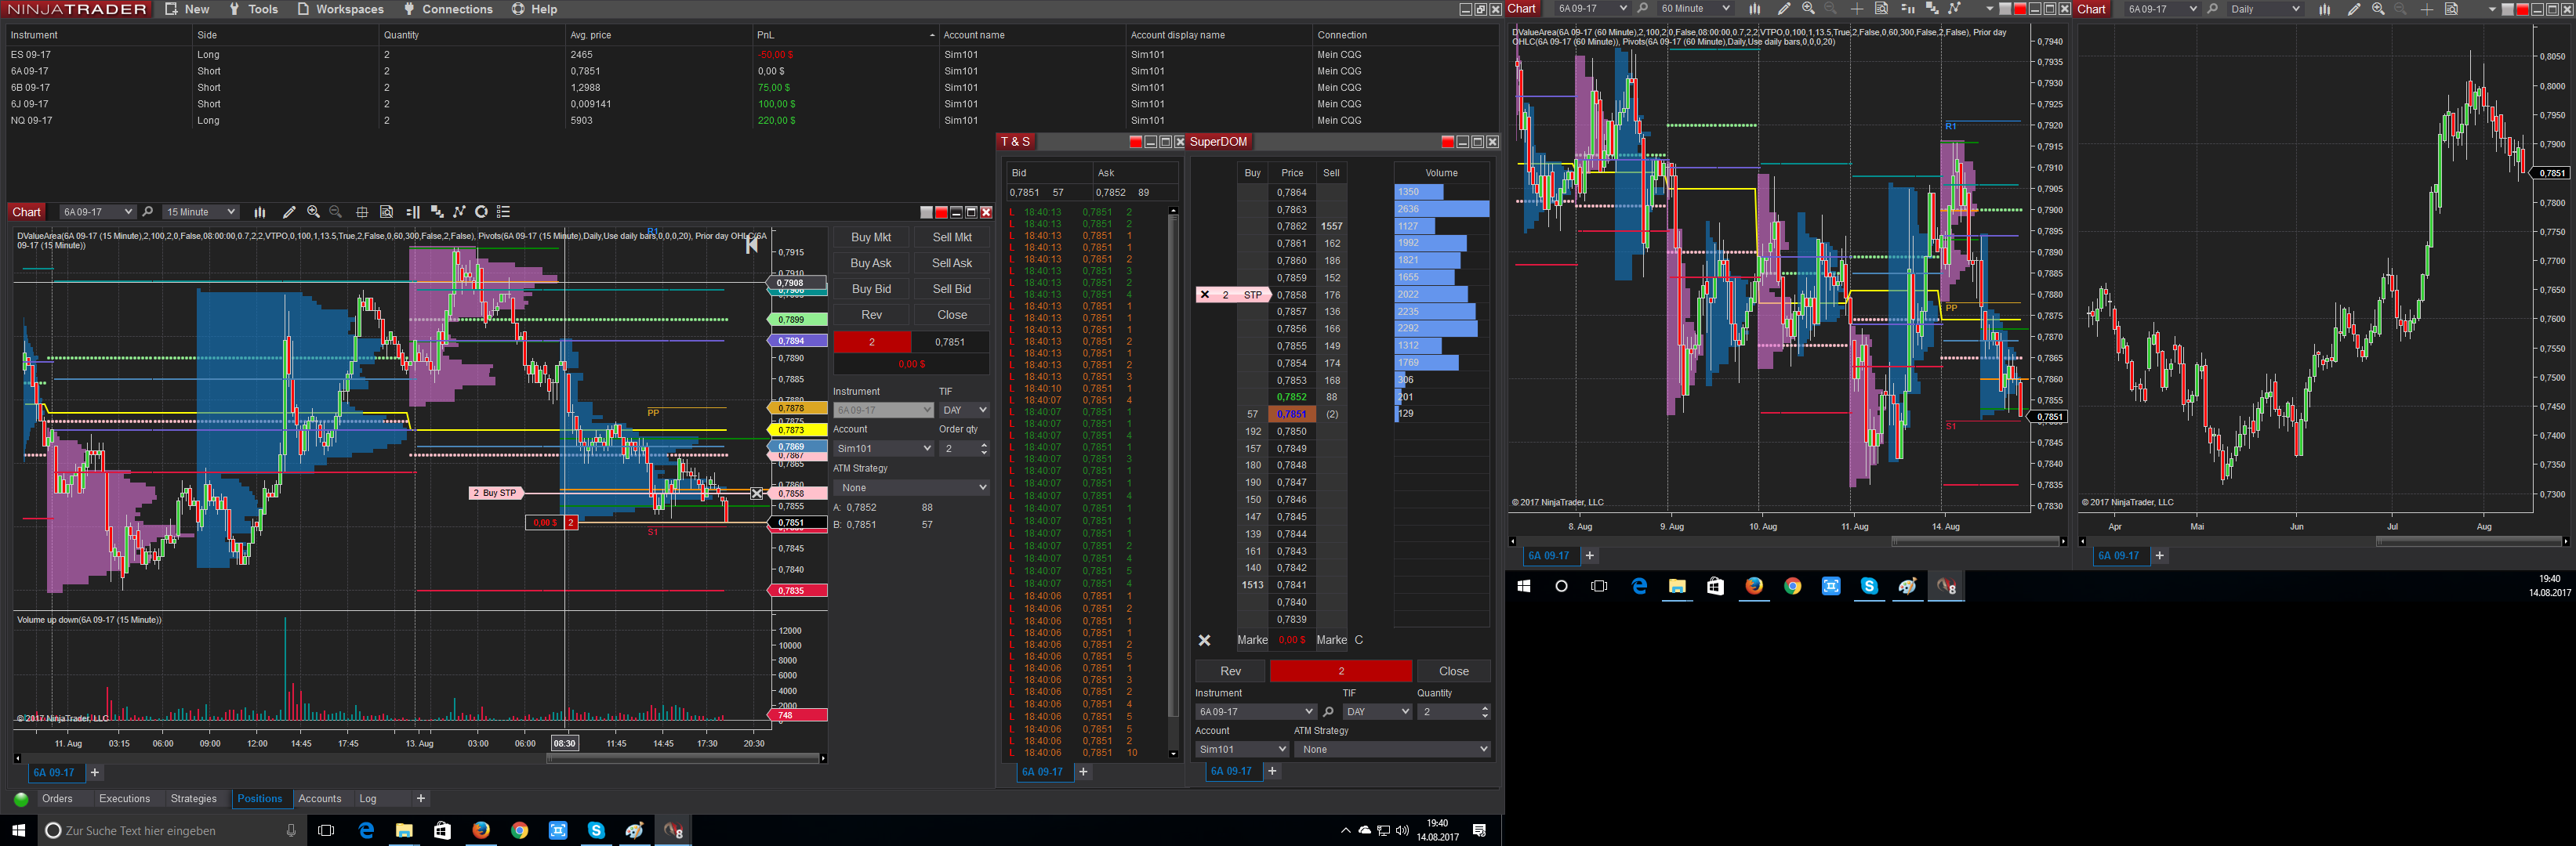Search instrument magnifier in SuperDOM
Viewport: 2576px width, 846px height.
pos(1328,712)
